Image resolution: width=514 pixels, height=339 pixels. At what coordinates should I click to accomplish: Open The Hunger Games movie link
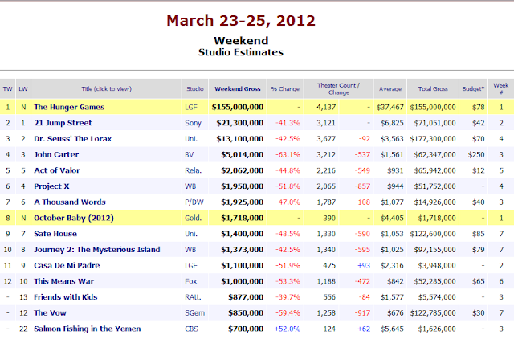click(69, 107)
